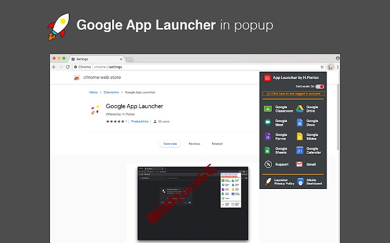Click 'Click here to see logged in account'
The image size is (390, 243).
(293, 94)
